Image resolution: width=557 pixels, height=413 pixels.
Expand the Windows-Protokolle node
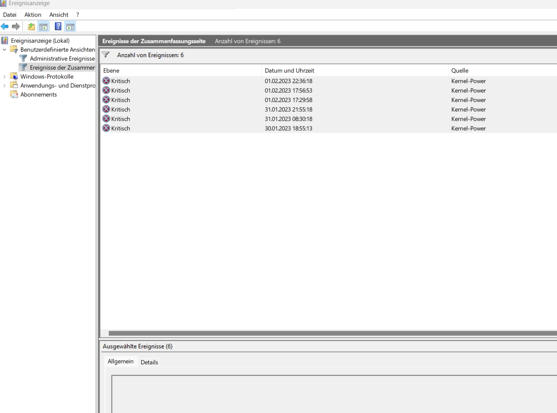click(x=4, y=77)
